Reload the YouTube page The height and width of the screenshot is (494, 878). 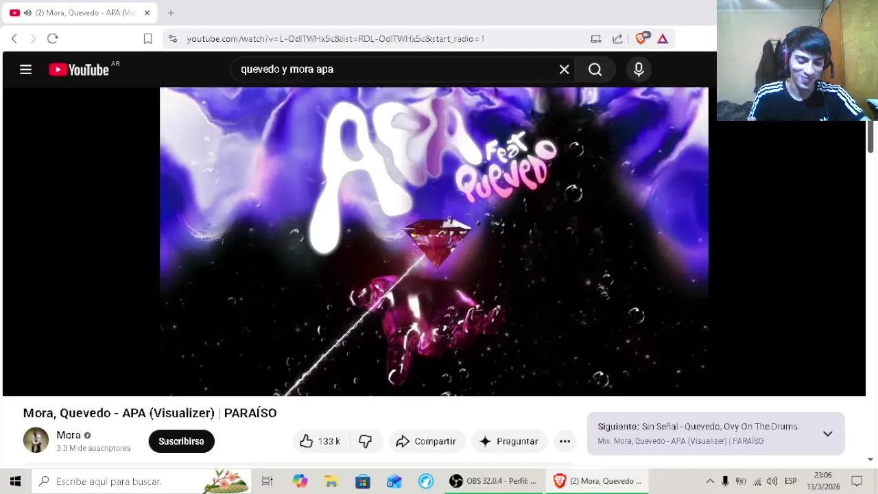pos(52,38)
